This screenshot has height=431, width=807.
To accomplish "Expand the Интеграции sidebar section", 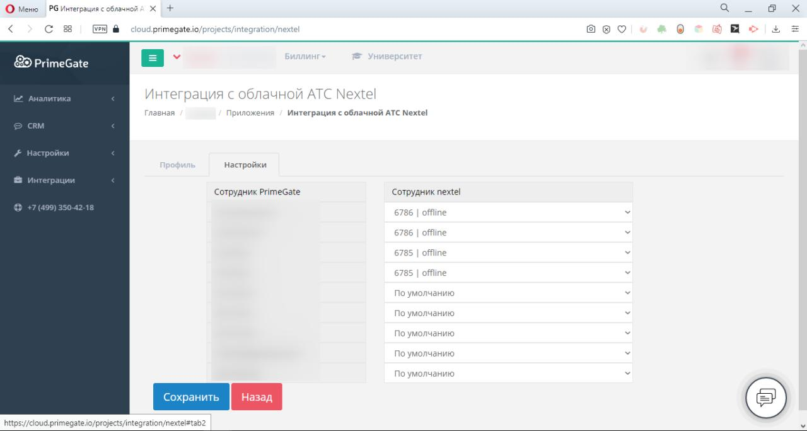I will pyautogui.click(x=64, y=180).
